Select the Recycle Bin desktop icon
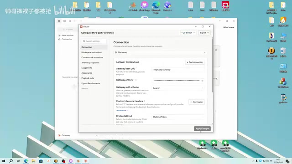The height and width of the screenshot is (164, 292). [283, 52]
